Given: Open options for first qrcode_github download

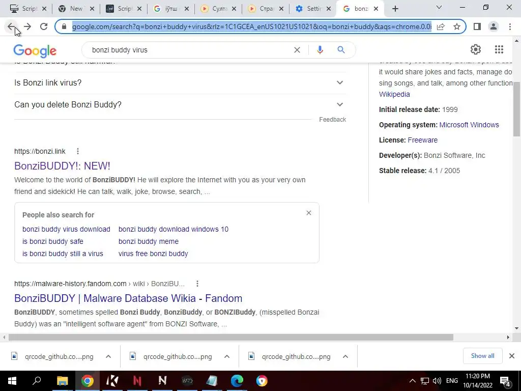Looking at the screenshot, I should [x=108, y=356].
